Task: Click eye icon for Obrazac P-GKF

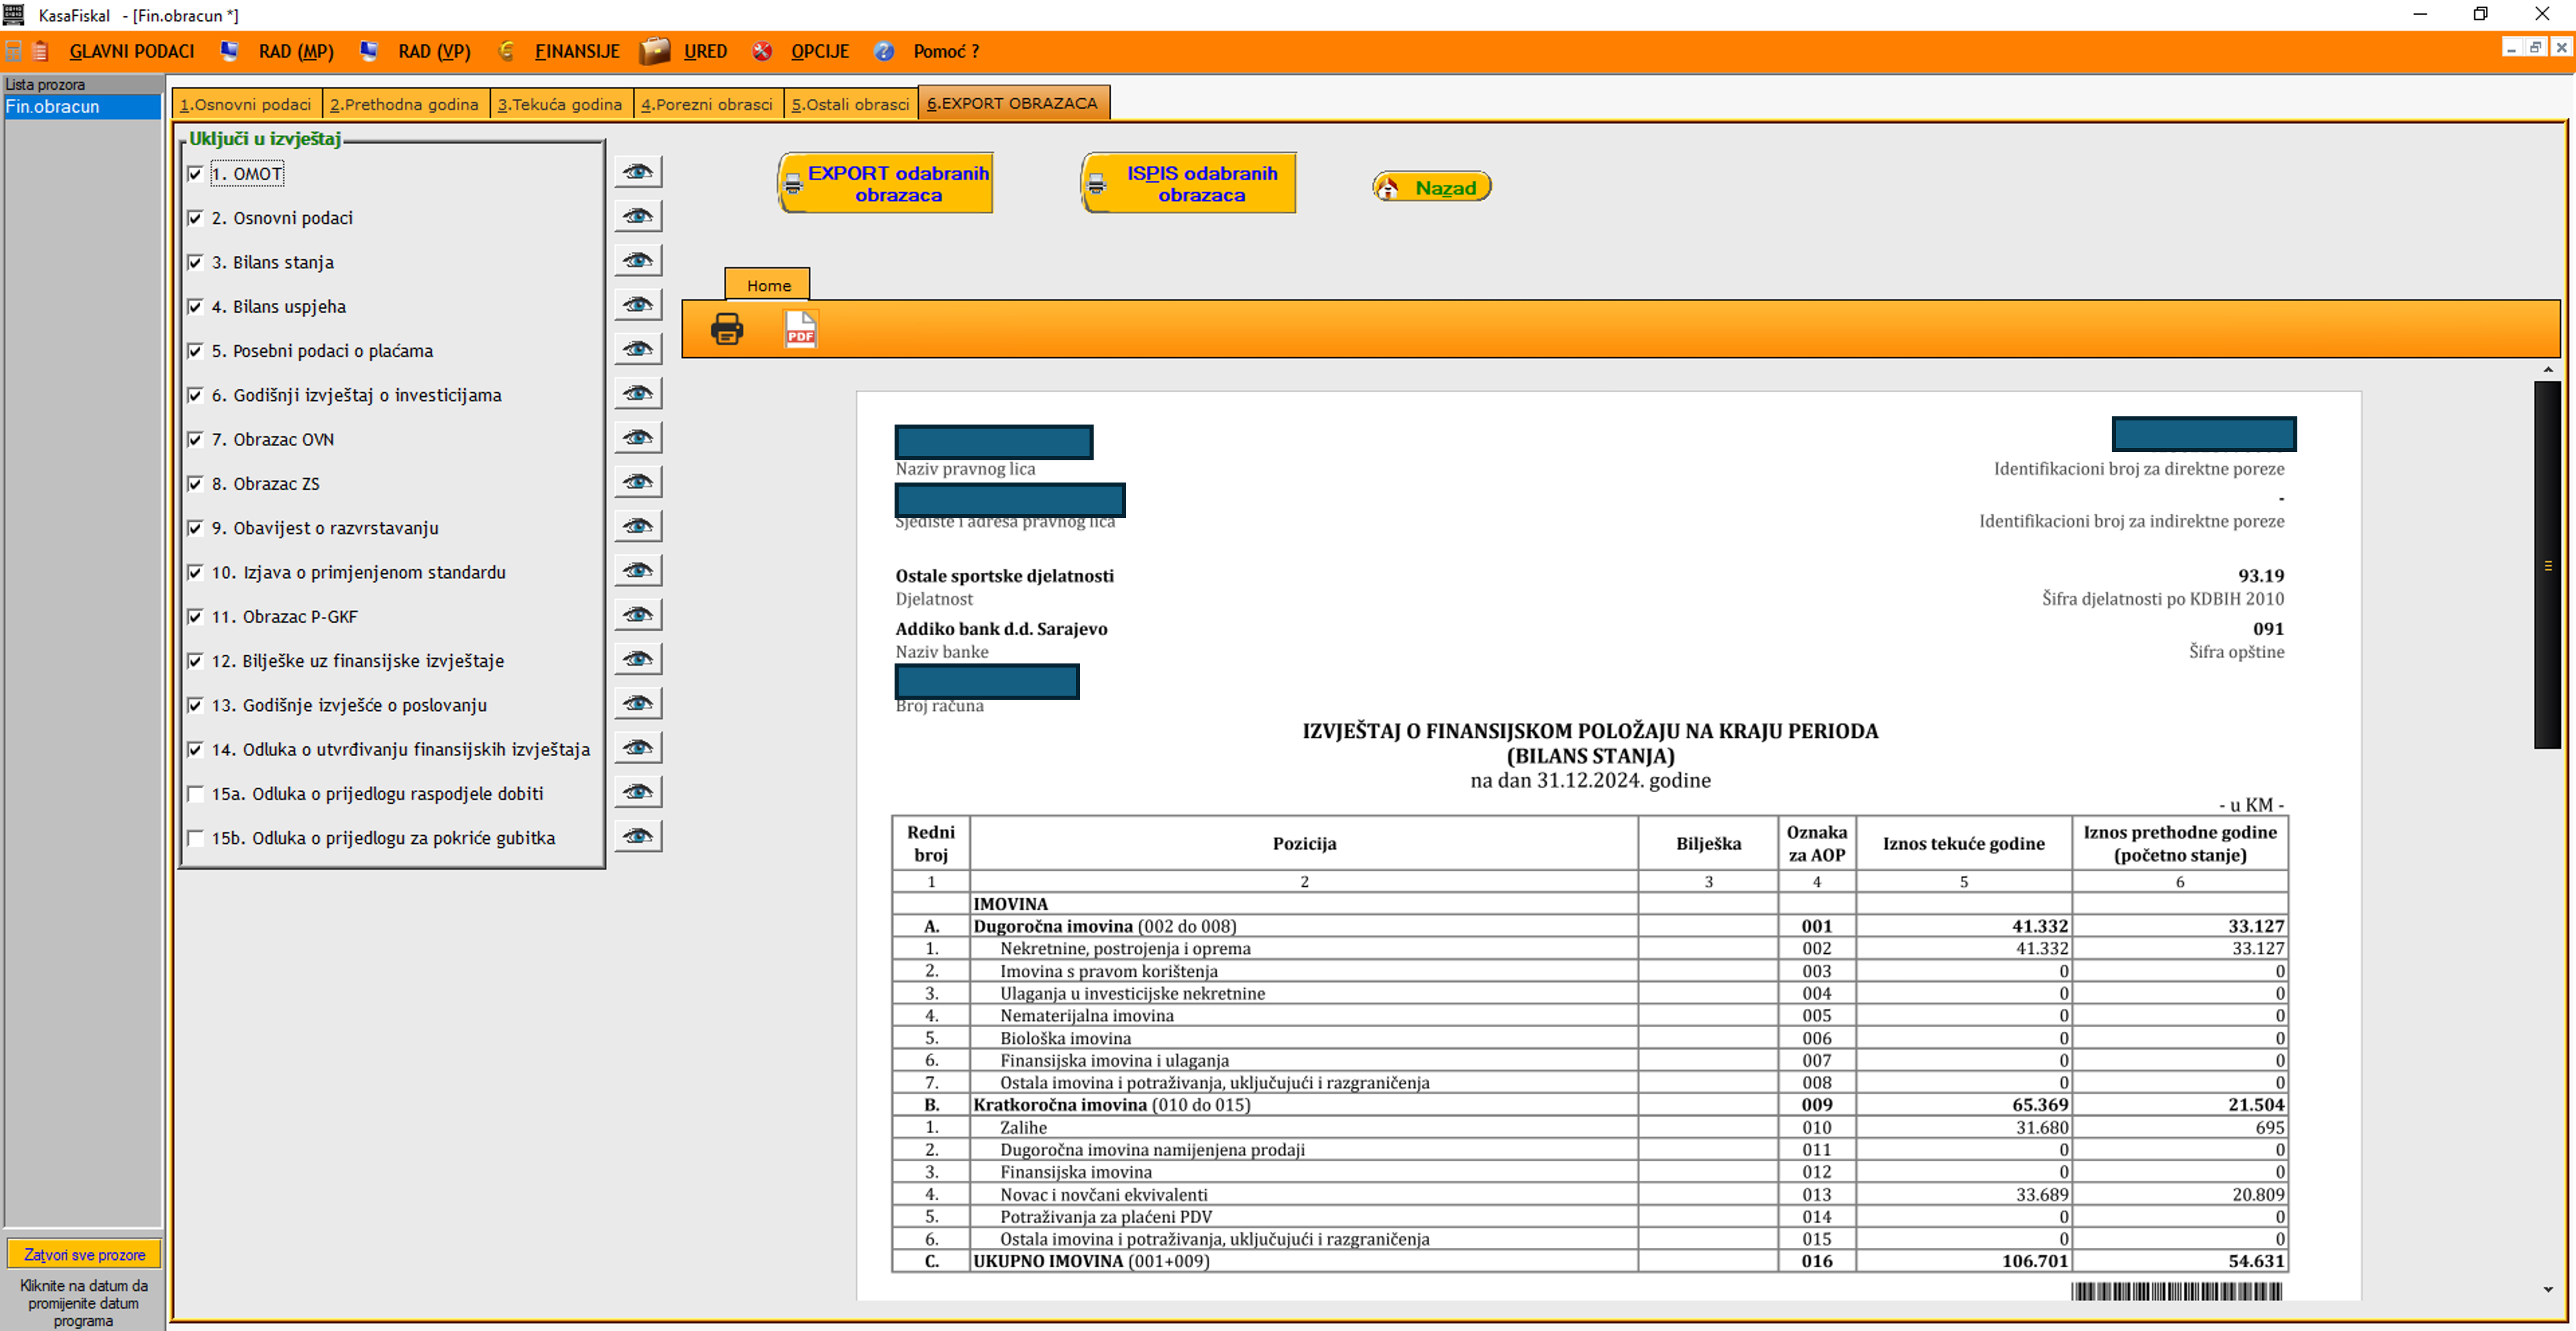Action: (638, 614)
